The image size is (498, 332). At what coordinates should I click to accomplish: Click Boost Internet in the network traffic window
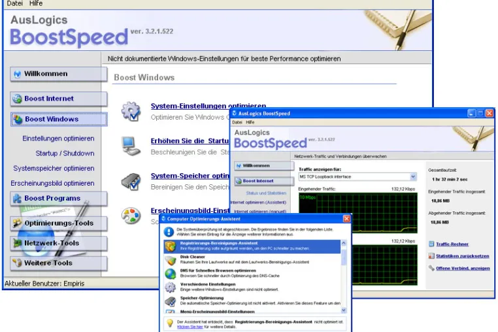coord(264,181)
